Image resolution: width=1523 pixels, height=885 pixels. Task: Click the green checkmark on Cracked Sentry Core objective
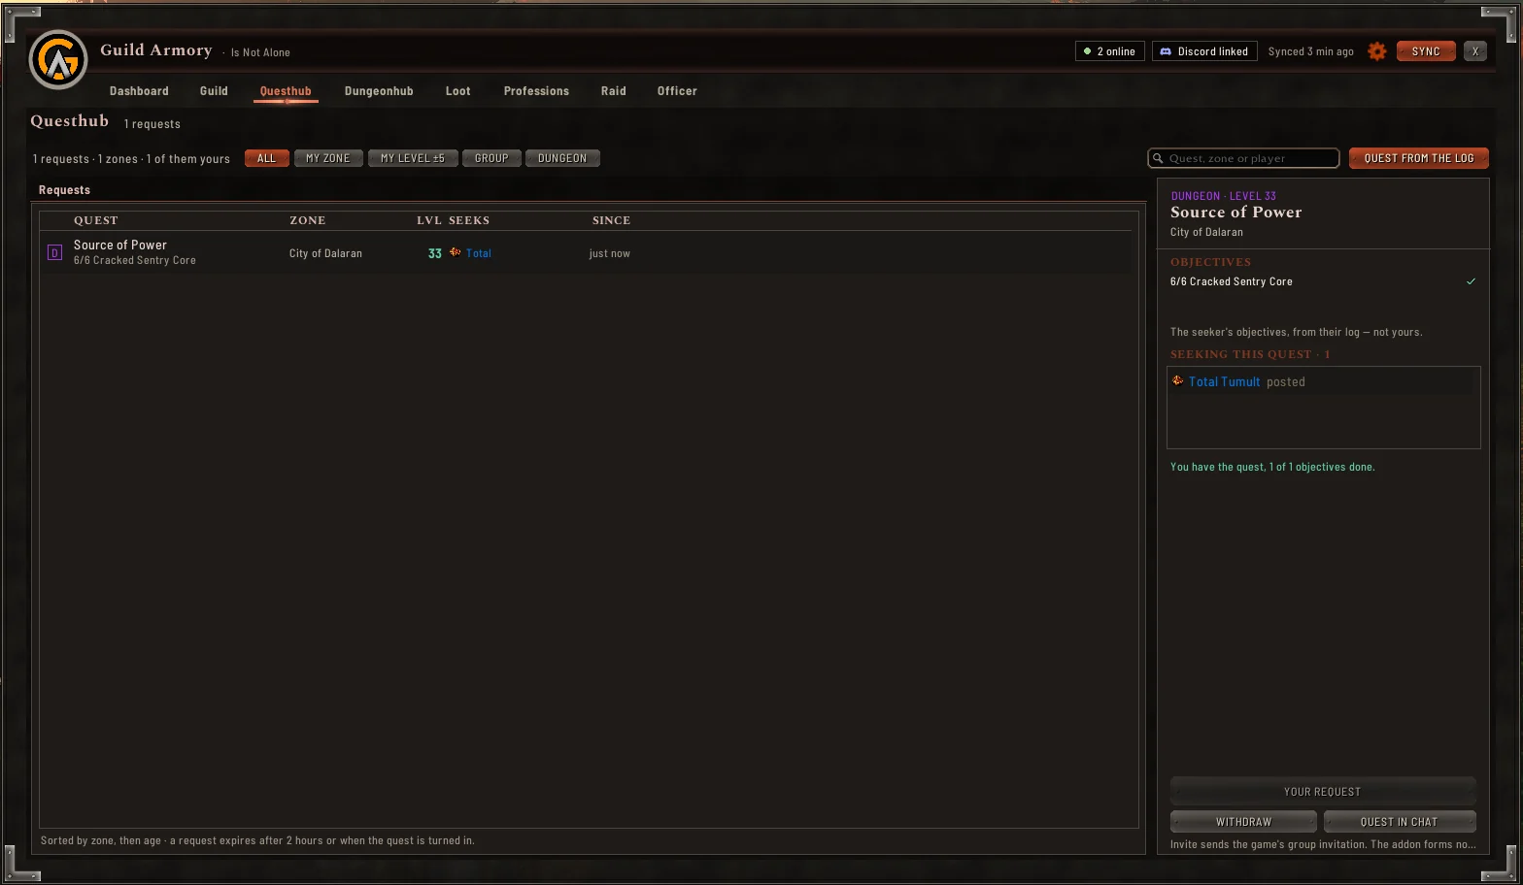tap(1471, 281)
